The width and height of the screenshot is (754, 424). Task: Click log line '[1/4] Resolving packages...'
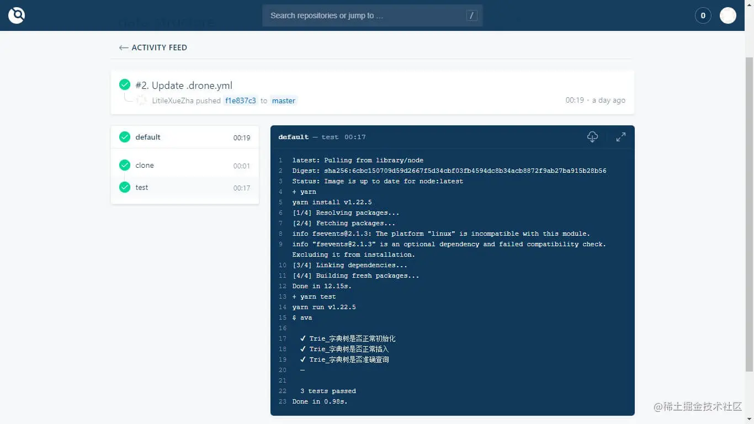tap(346, 213)
